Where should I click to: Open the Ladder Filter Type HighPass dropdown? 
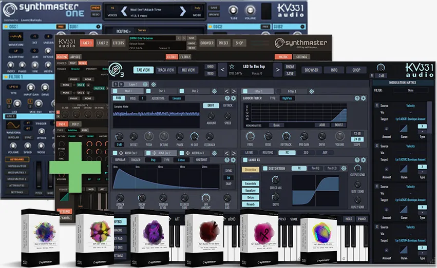click(x=287, y=98)
